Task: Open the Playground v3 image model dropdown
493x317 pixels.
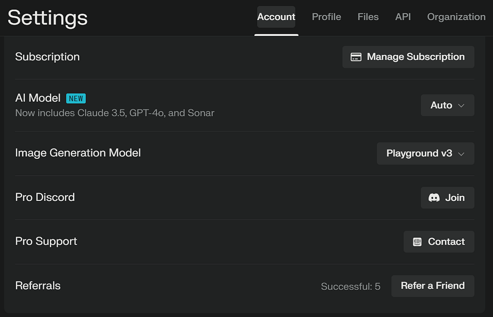Action: (425, 154)
